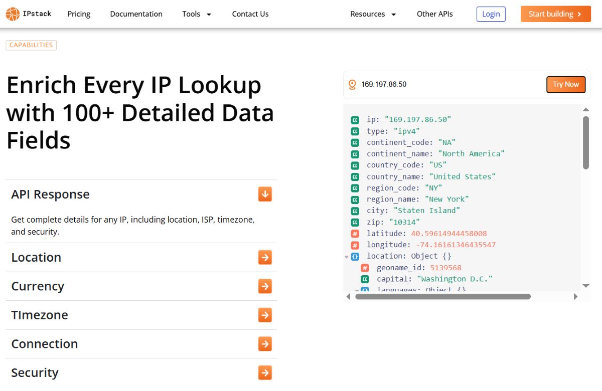The height and width of the screenshot is (391, 602).
Task: Click the Start building button
Action: 555,14
